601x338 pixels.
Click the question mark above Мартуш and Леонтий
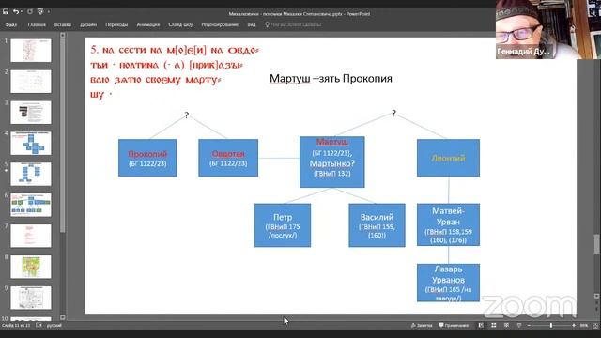coord(393,113)
